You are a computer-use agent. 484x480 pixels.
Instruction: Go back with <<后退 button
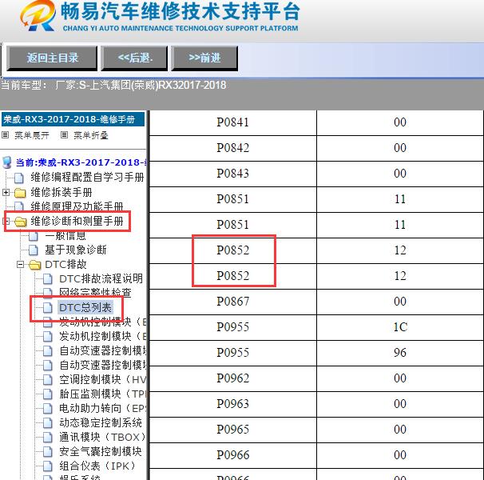(134, 58)
